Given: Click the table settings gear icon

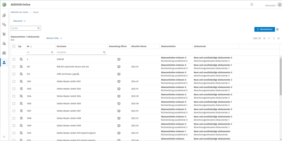Looking at the screenshot, I should click(277, 29).
